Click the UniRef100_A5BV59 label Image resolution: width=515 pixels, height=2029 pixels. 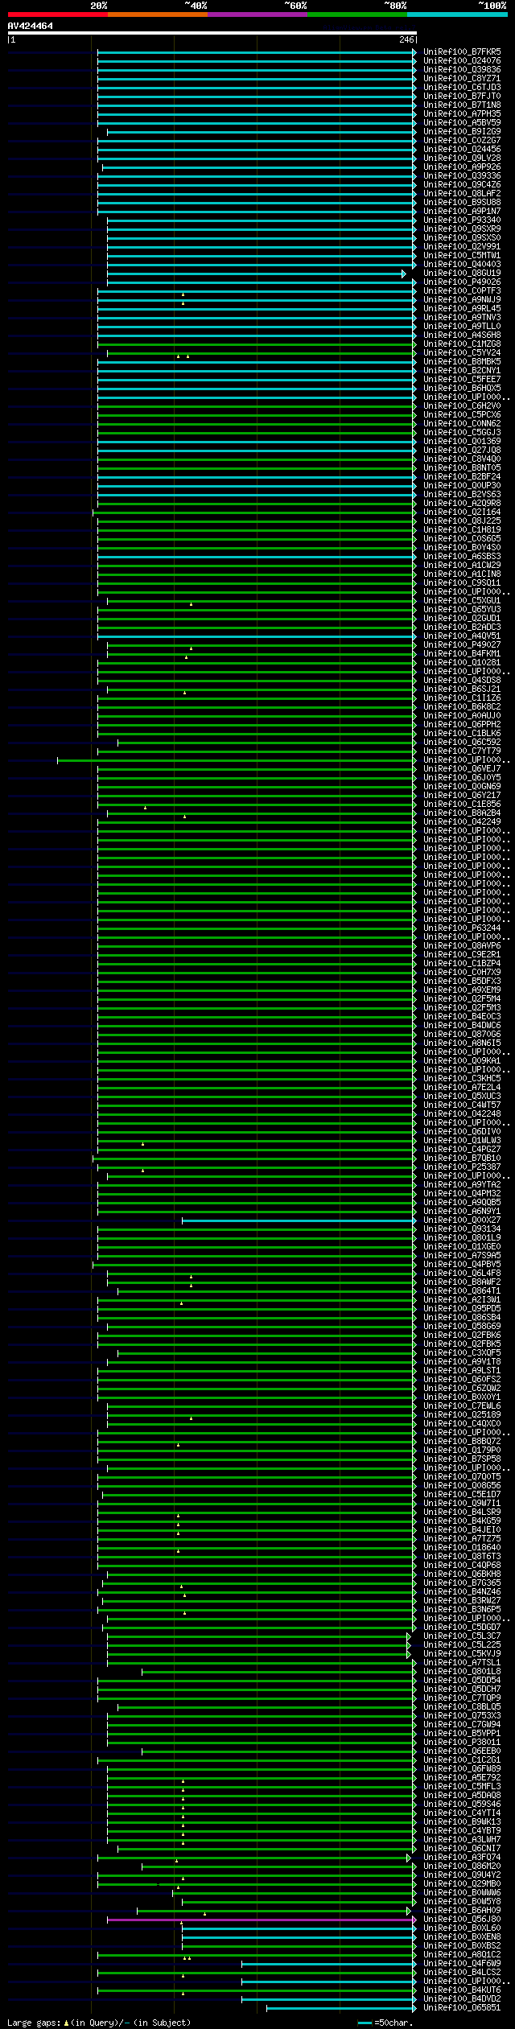coord(462,123)
